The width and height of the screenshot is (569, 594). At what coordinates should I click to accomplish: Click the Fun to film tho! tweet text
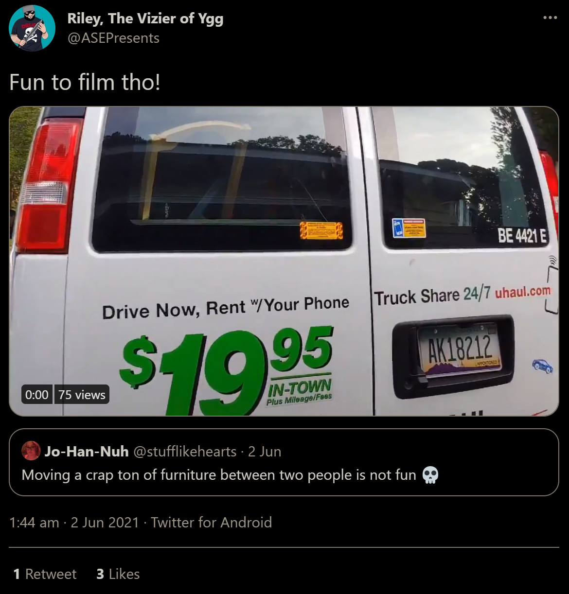click(x=85, y=82)
